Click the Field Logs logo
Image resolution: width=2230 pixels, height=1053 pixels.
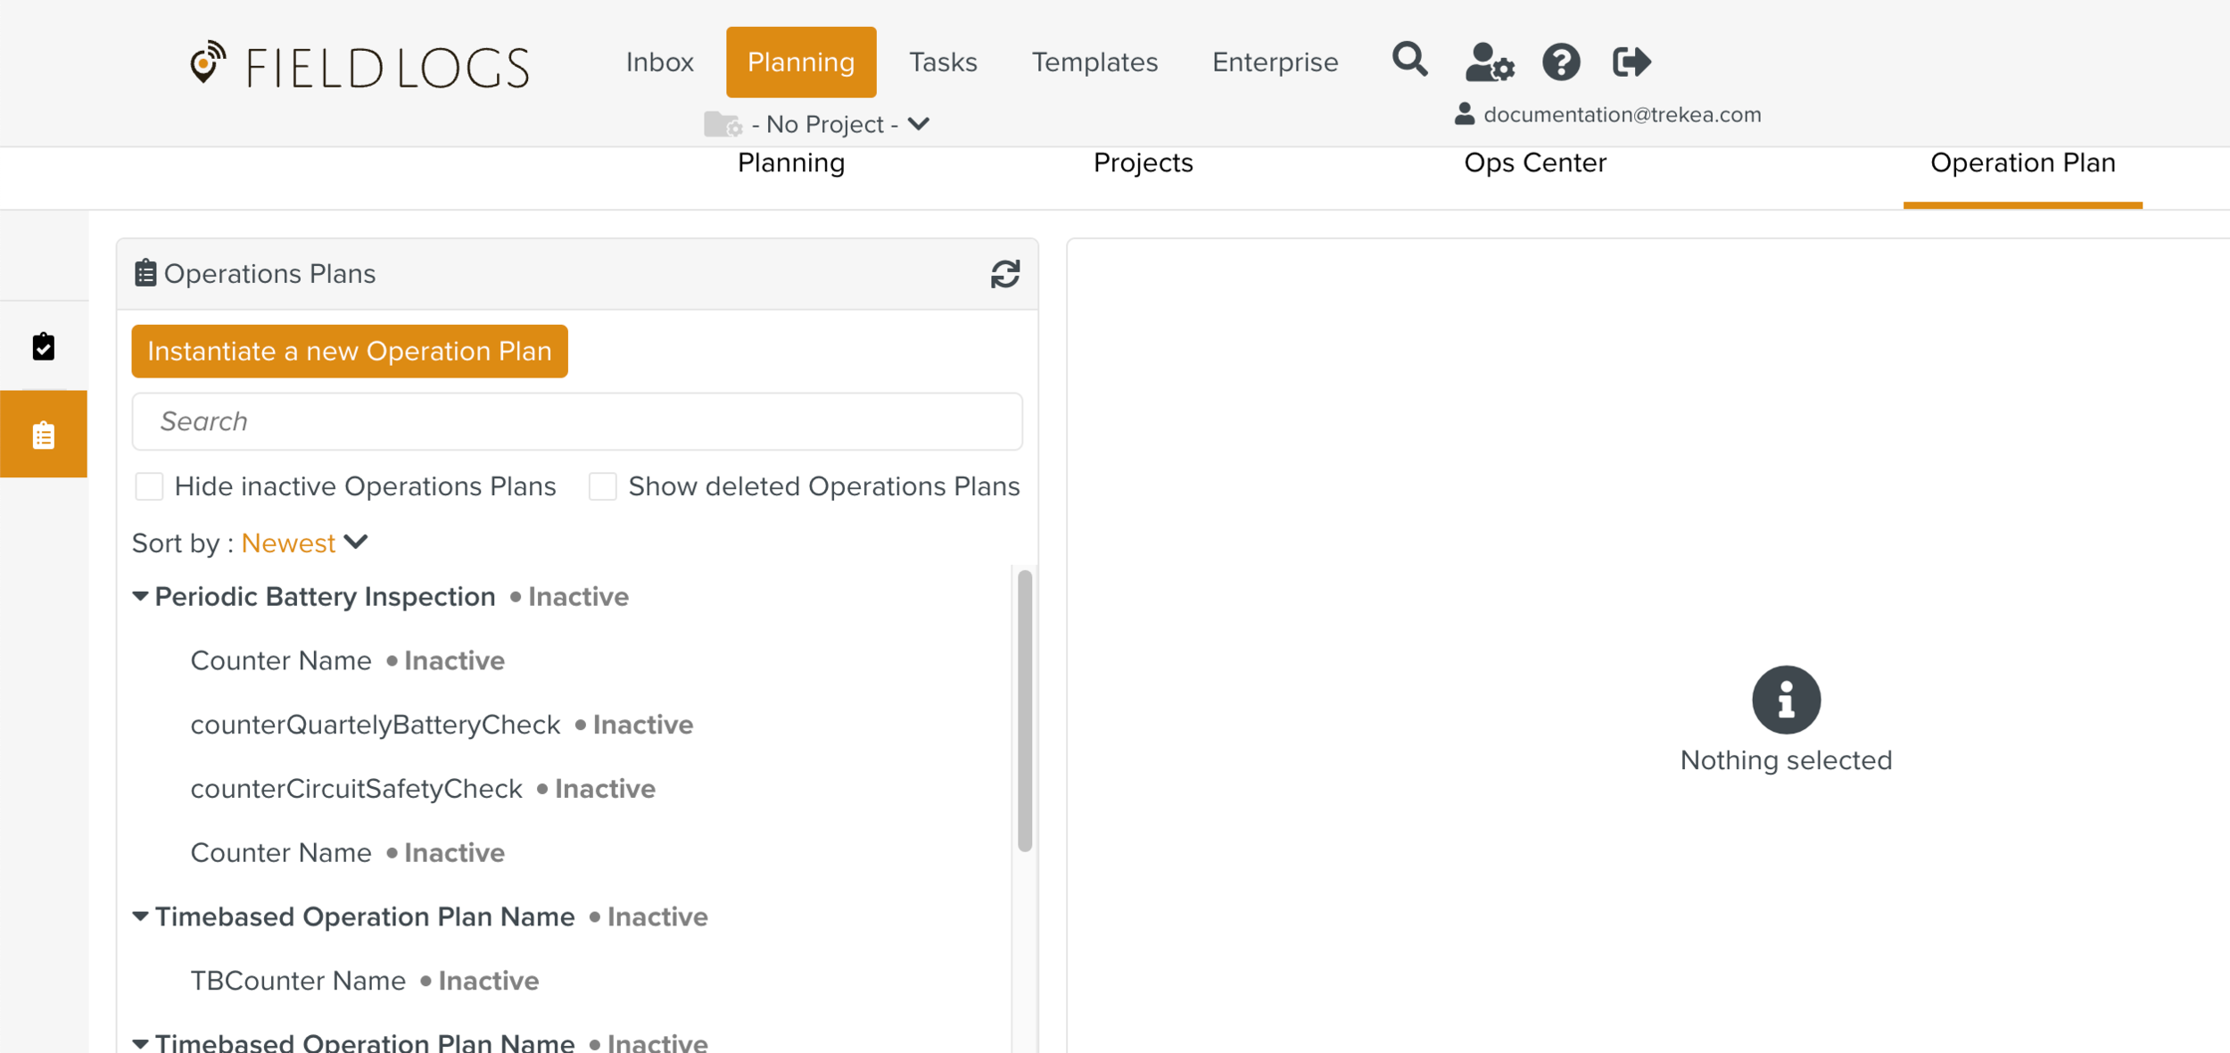click(360, 66)
